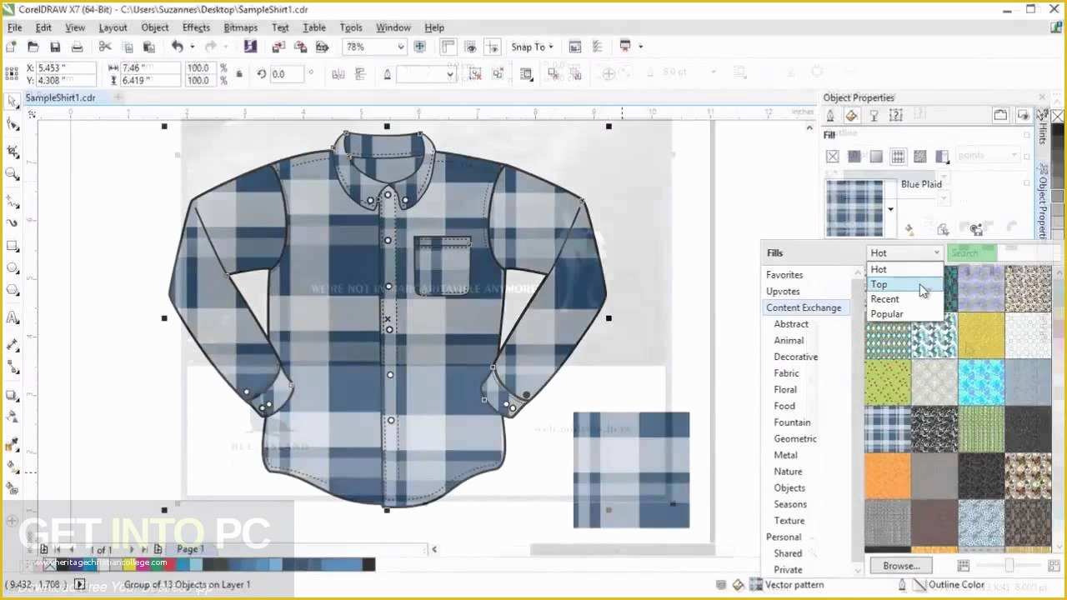Open the Tools menu

pyautogui.click(x=351, y=27)
